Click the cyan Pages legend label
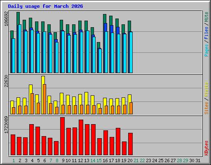Screen dimensions: 211x165 point(206,50)
